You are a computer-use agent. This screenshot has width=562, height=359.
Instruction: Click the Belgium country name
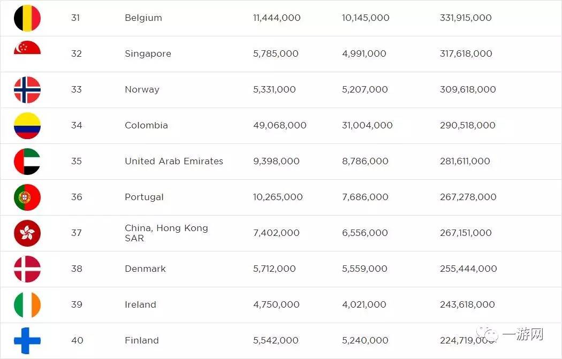pos(143,18)
